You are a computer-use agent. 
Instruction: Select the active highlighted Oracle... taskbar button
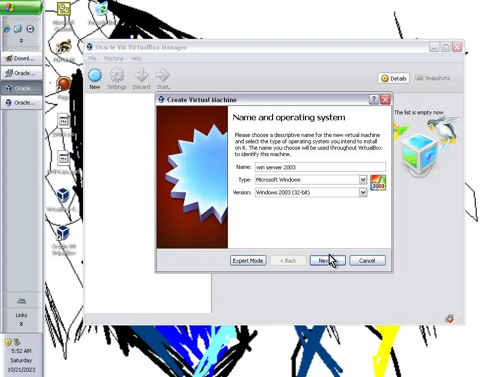(22, 88)
